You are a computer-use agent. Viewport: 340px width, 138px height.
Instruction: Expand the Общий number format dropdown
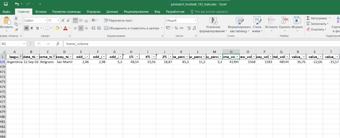tap(195, 20)
